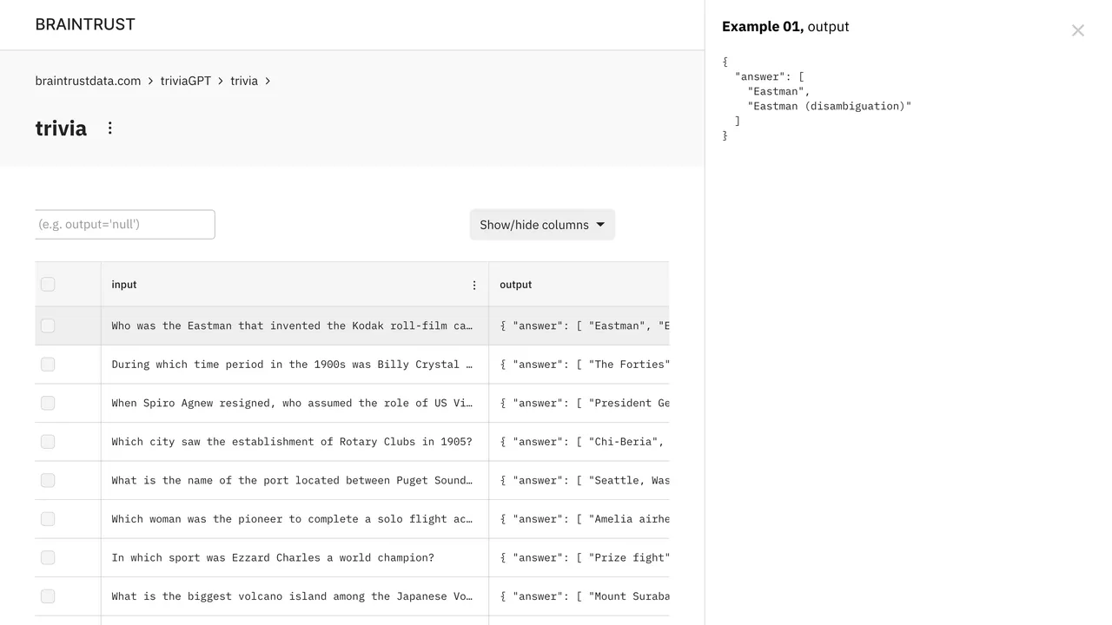Open the "Mount Suraba" output cell

pos(579,596)
